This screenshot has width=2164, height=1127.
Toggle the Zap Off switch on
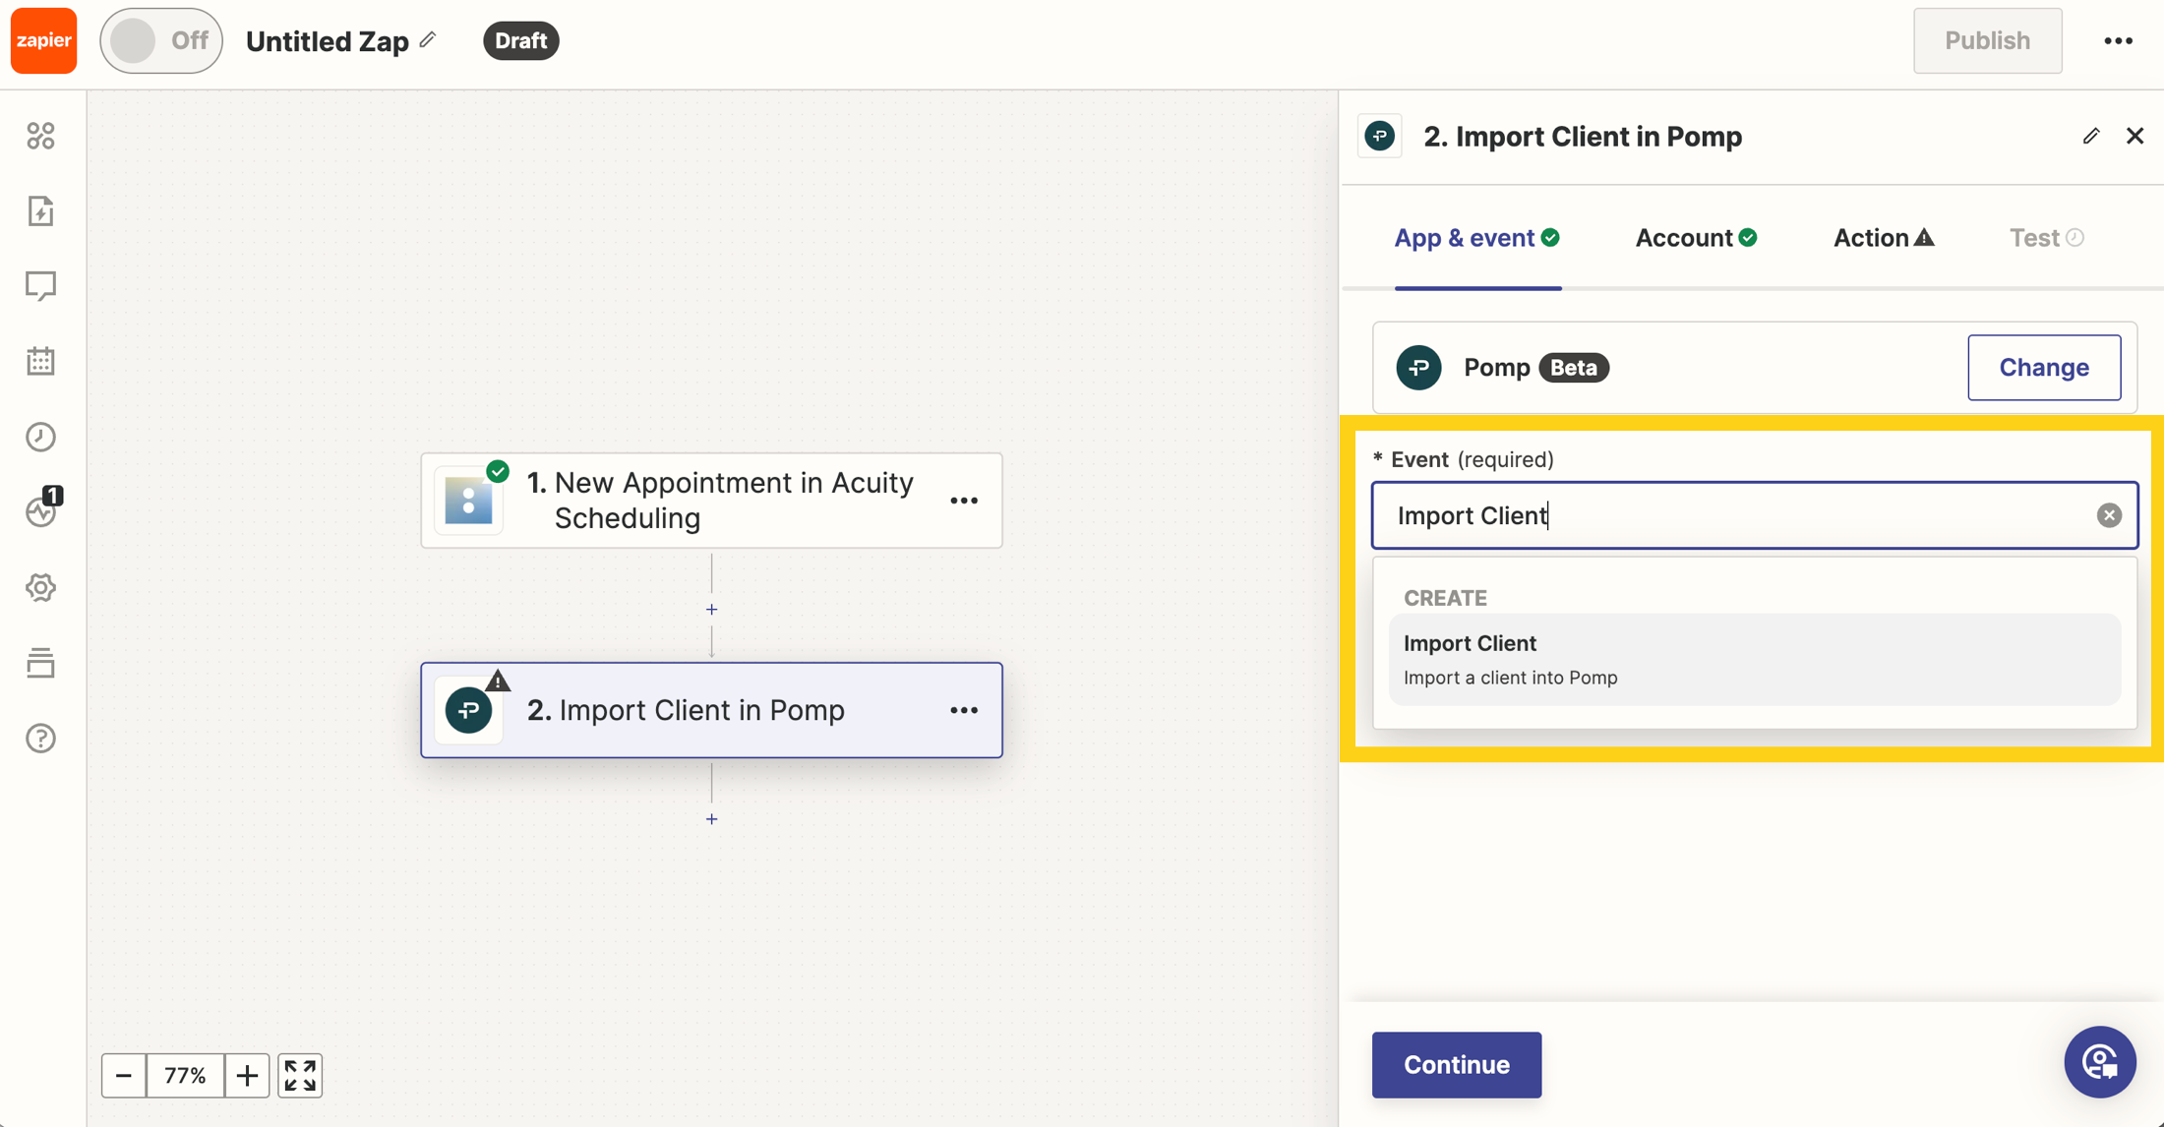tap(161, 40)
